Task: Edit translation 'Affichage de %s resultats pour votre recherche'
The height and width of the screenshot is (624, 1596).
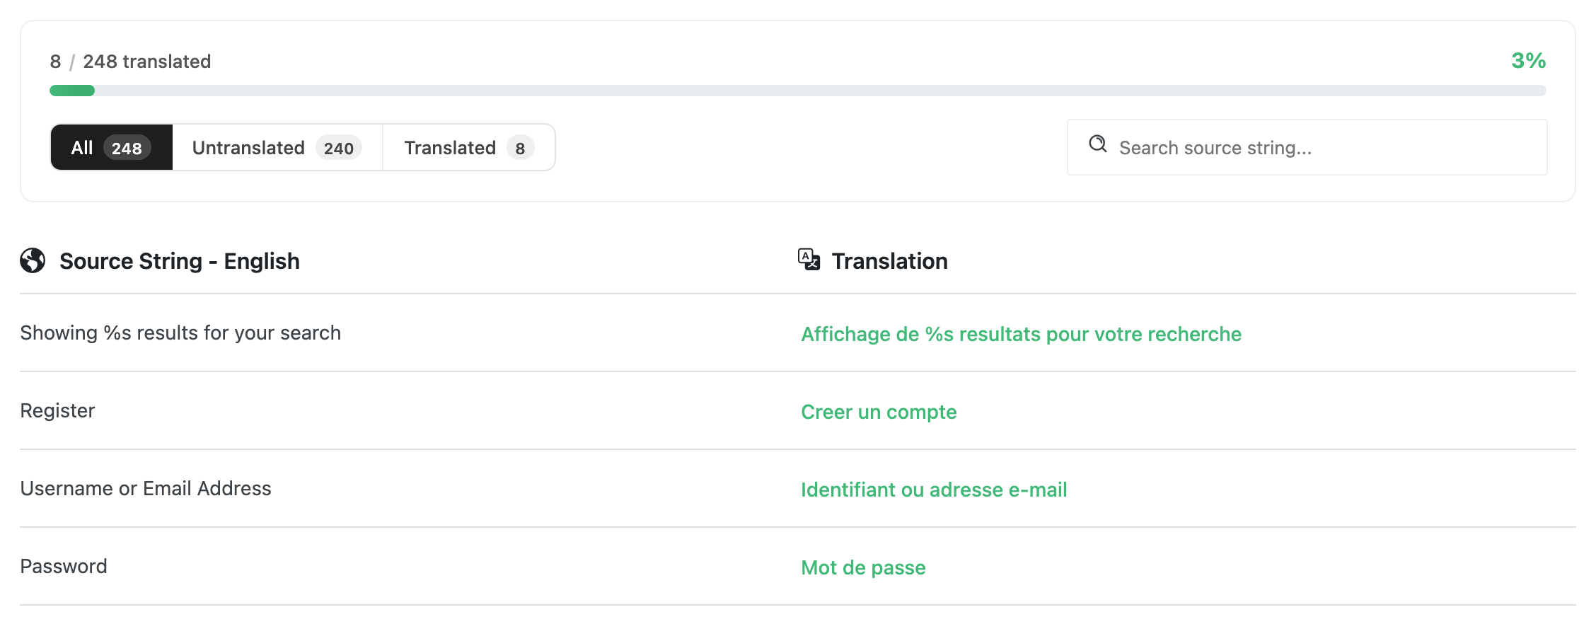Action: click(1021, 334)
